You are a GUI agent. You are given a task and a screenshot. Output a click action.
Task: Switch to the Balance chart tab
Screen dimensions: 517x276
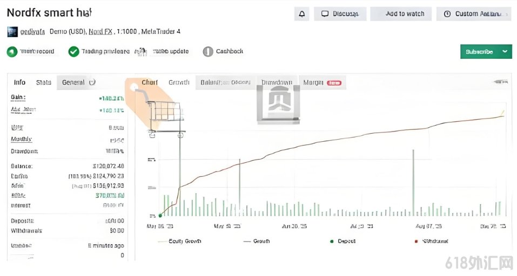coord(225,82)
